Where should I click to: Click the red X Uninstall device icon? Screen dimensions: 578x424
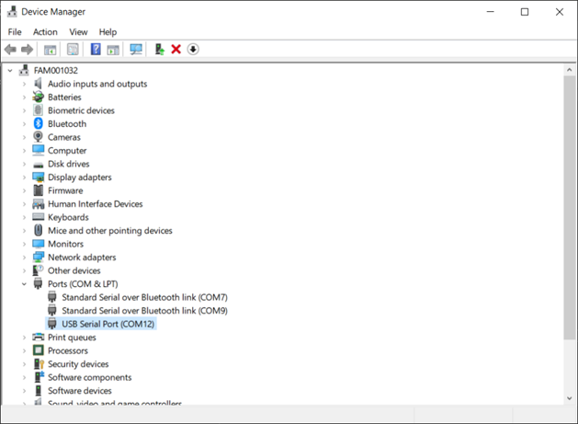(x=176, y=50)
